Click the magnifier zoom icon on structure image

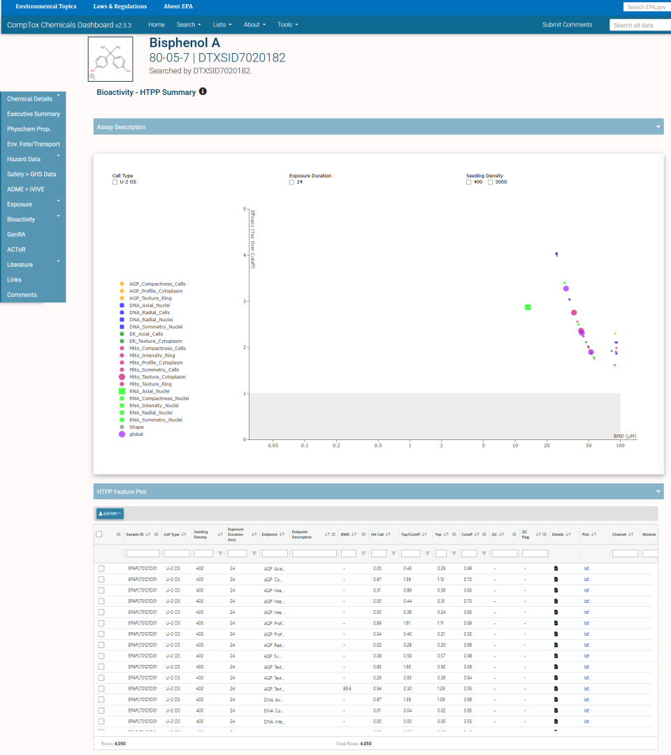92,76
